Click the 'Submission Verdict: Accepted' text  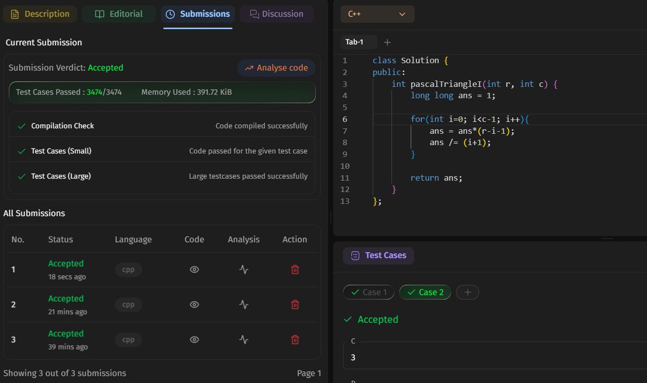(x=66, y=68)
